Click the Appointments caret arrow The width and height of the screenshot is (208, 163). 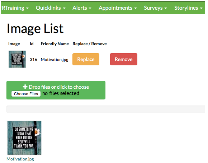pos(136,8)
